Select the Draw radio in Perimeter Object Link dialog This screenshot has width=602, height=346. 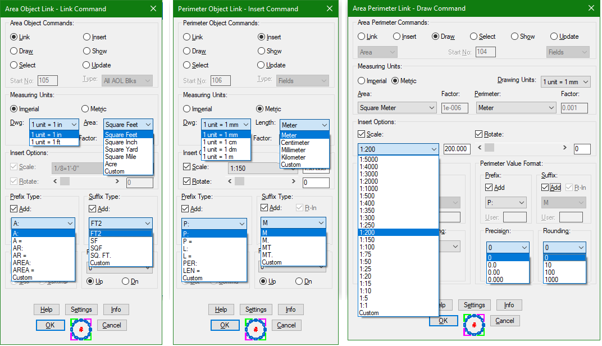187,51
